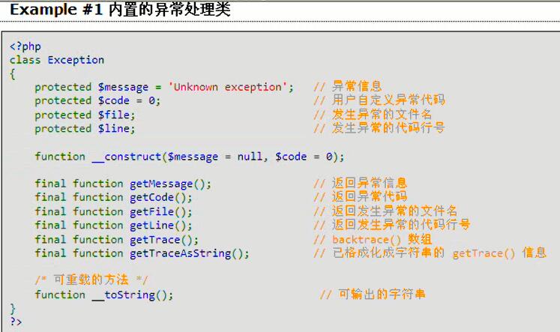Click the 'getTrace()' method line

(117, 240)
